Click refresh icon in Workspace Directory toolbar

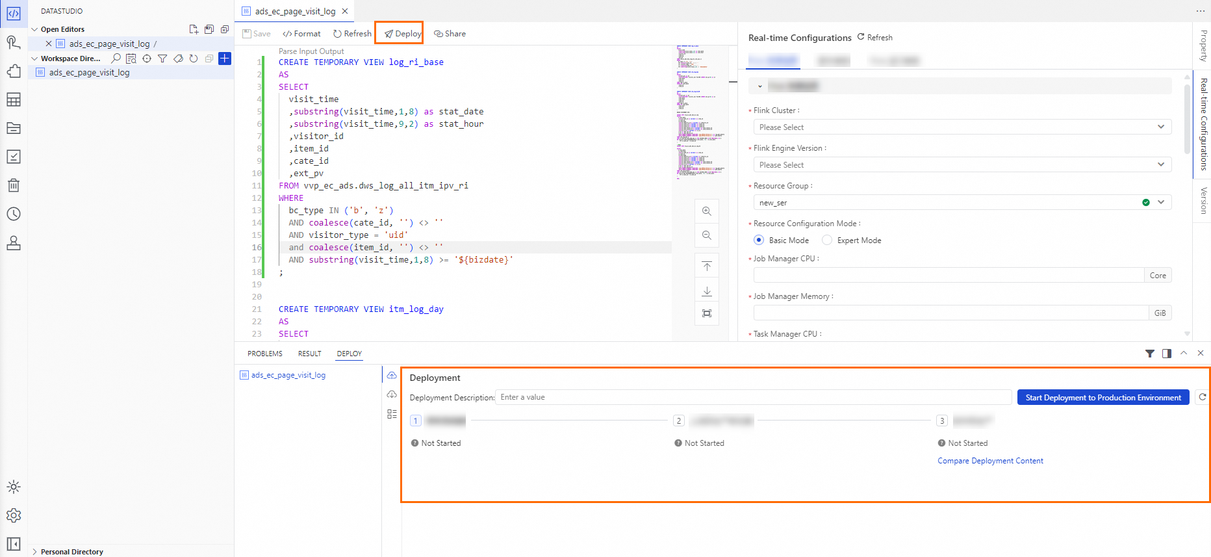194,58
